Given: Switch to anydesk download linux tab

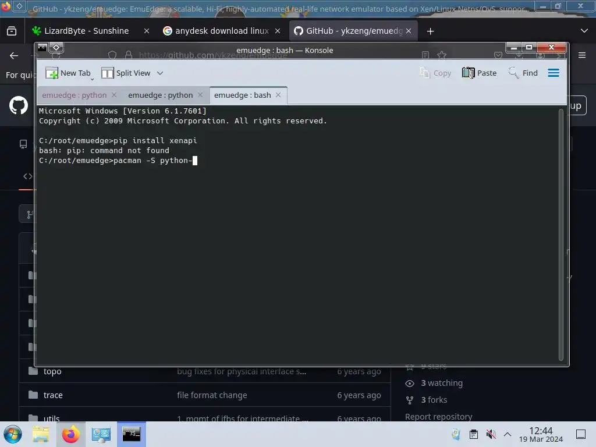Looking at the screenshot, I should coord(222,31).
